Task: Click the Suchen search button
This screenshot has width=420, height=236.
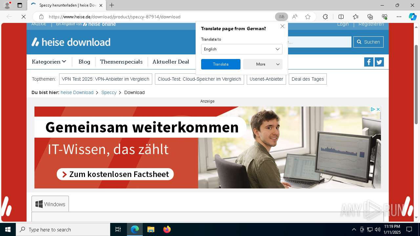Action: click(368, 42)
